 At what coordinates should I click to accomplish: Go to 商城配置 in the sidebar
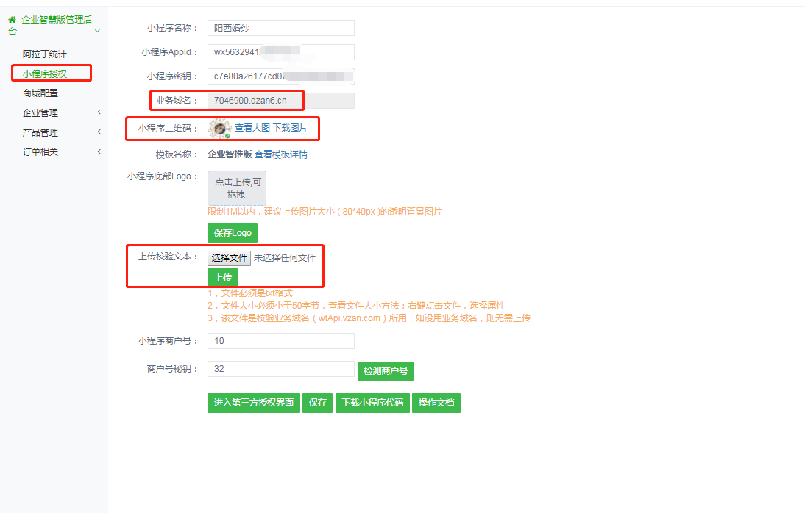pyautogui.click(x=40, y=93)
